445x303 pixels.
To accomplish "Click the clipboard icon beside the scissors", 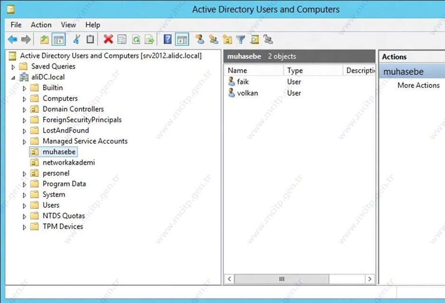I will tap(90, 39).
